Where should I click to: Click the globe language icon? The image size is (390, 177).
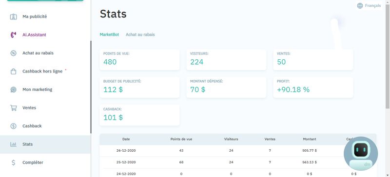[x=360, y=6]
